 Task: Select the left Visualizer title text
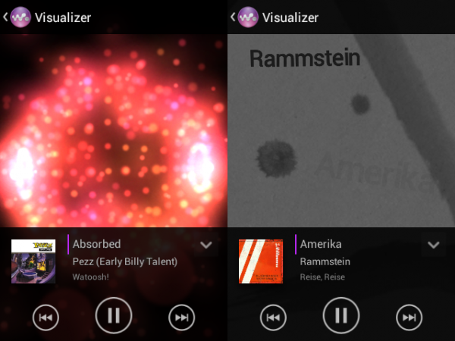(x=63, y=17)
